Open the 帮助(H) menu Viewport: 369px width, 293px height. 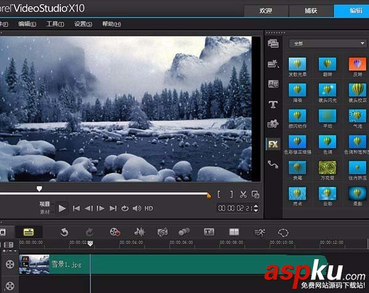click(x=111, y=24)
